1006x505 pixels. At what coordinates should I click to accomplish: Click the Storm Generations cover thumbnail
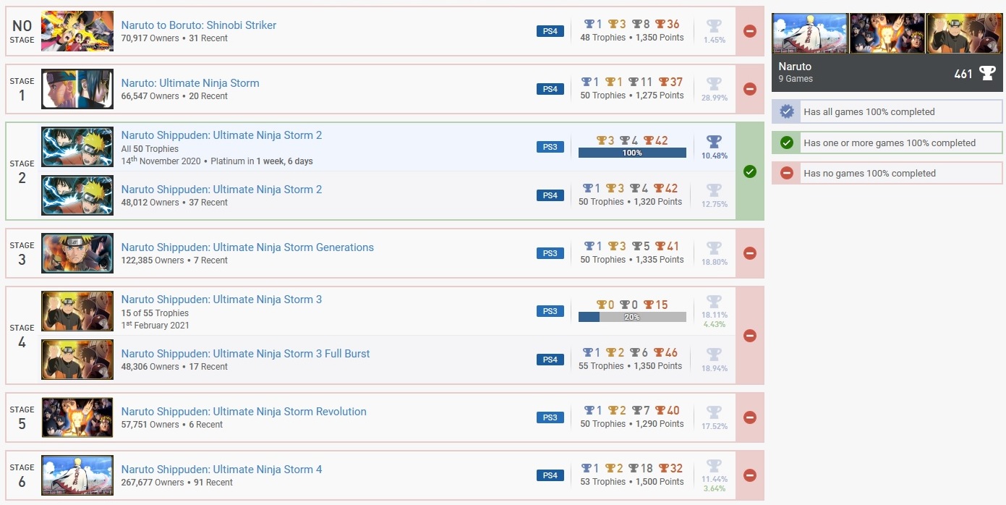point(77,253)
